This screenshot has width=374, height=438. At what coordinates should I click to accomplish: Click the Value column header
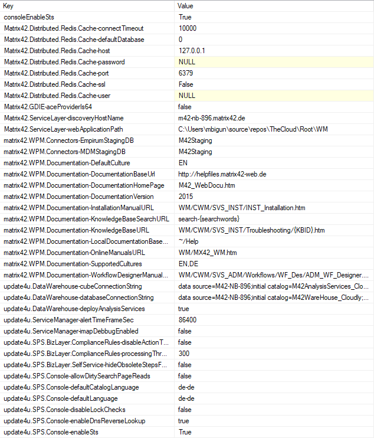click(x=274, y=6)
